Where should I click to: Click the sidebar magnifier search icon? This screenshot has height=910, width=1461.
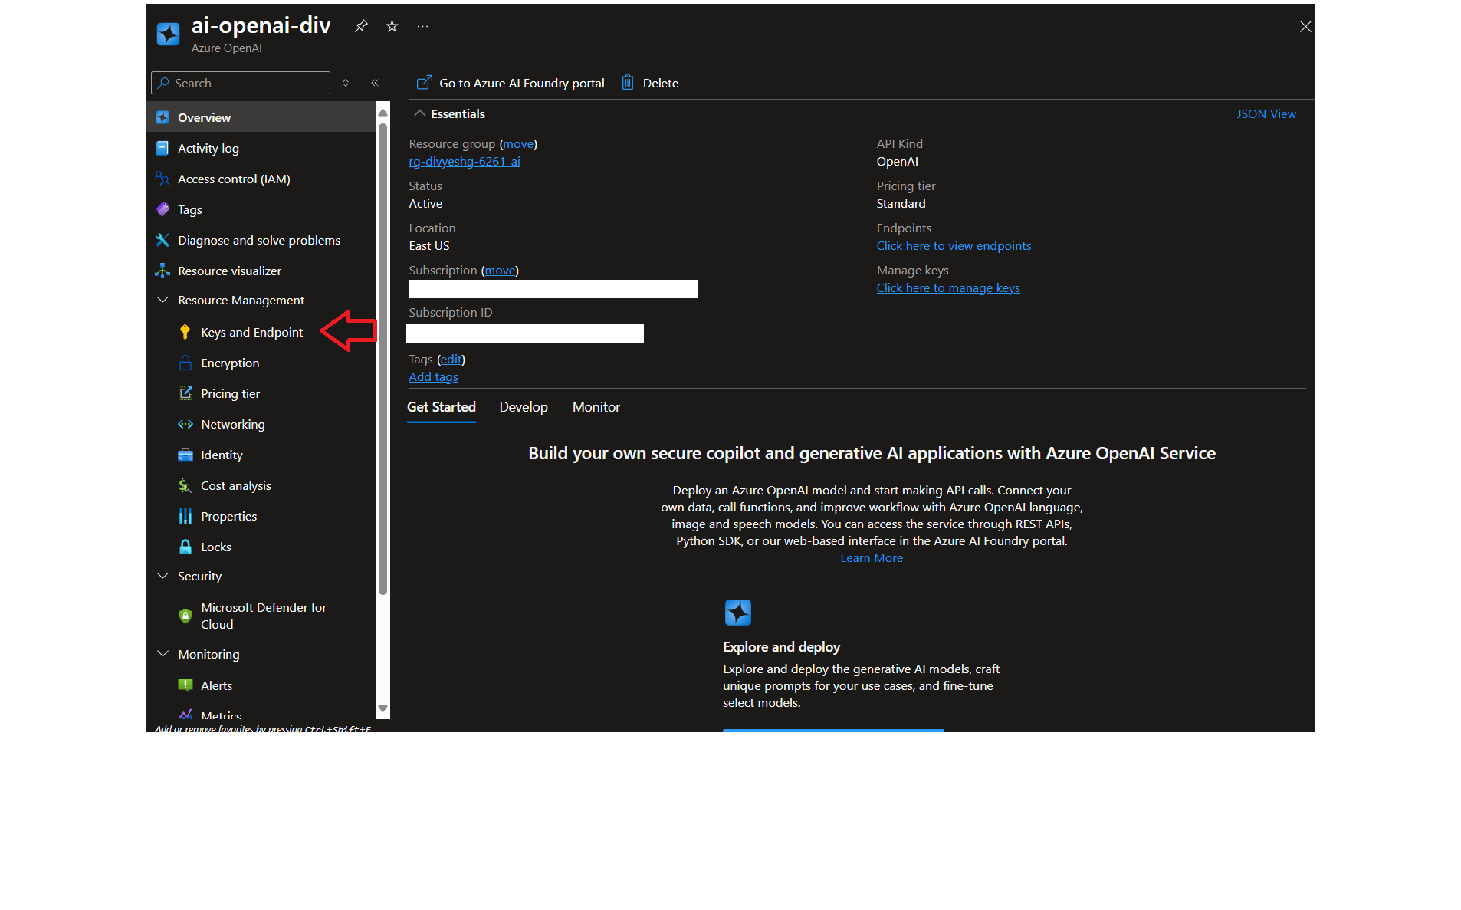pyautogui.click(x=163, y=83)
